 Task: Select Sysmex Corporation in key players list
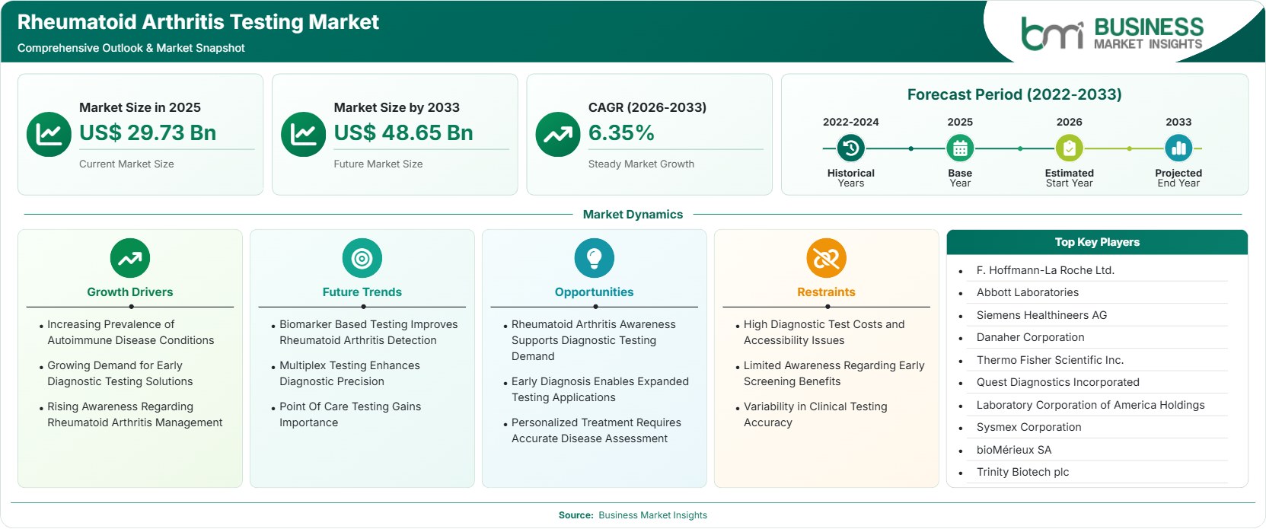(1028, 427)
